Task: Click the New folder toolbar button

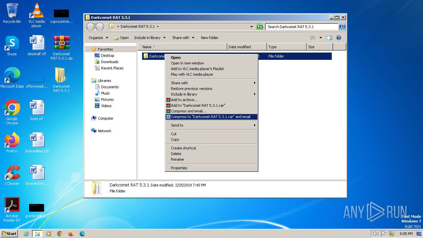Action: [x=210, y=38]
